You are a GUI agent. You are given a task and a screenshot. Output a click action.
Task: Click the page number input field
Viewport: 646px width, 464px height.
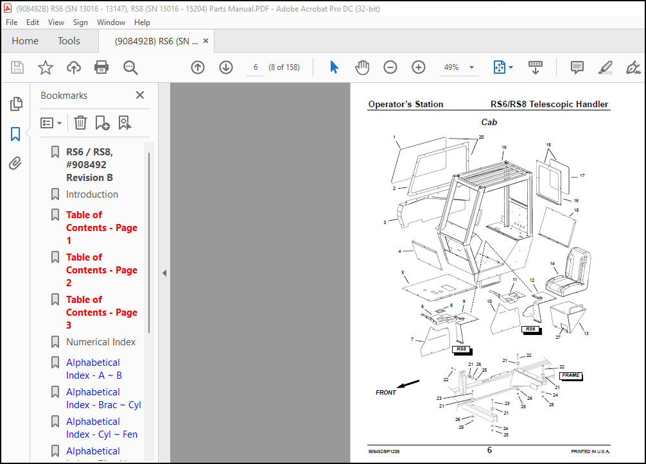256,67
